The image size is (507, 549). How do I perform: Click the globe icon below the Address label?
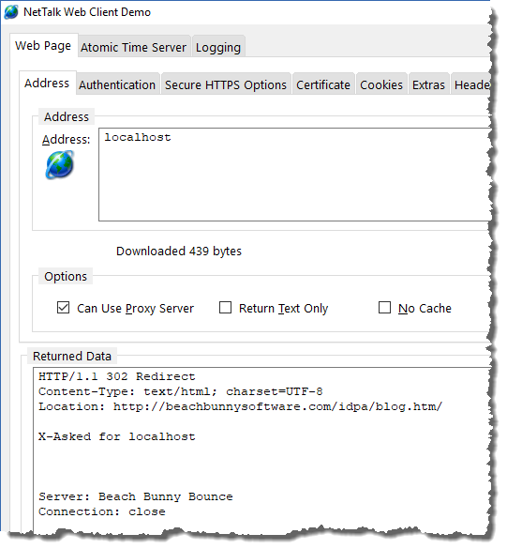[x=60, y=164]
